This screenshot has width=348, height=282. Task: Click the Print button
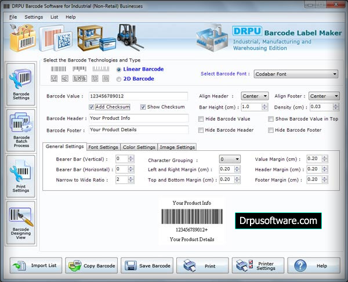[202, 265]
